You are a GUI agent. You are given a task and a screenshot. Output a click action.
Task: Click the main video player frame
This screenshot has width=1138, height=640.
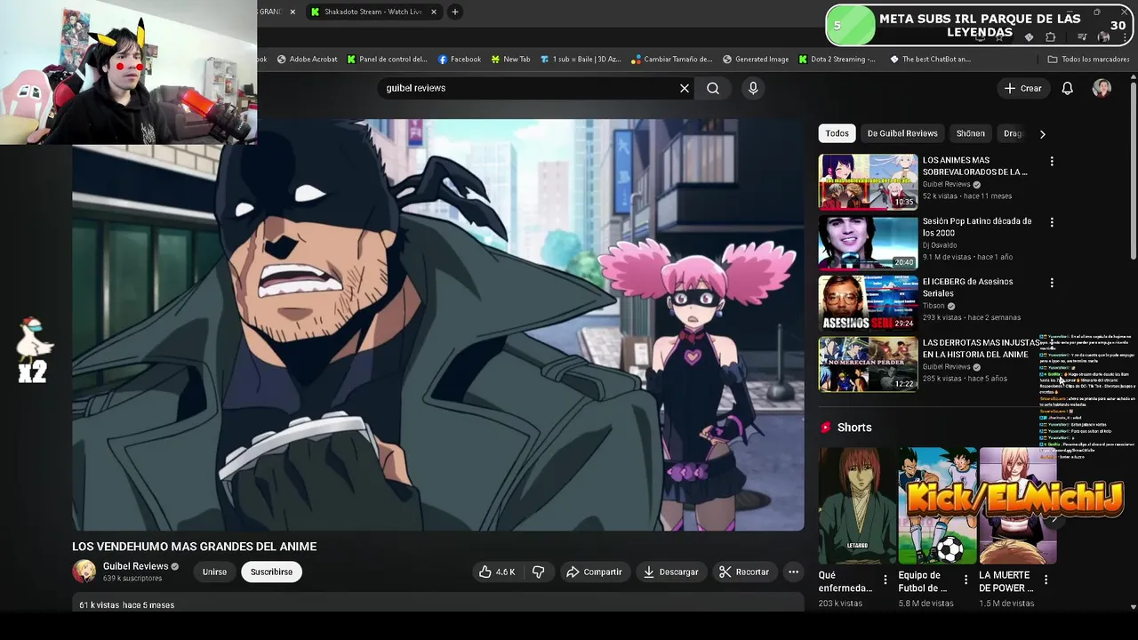(x=438, y=325)
